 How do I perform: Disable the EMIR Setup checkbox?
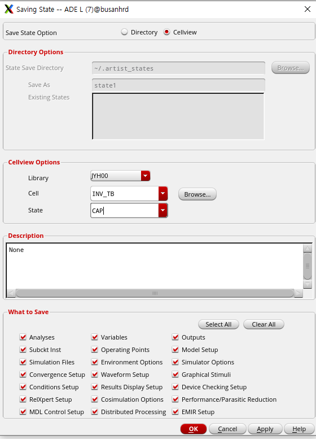[175, 411]
